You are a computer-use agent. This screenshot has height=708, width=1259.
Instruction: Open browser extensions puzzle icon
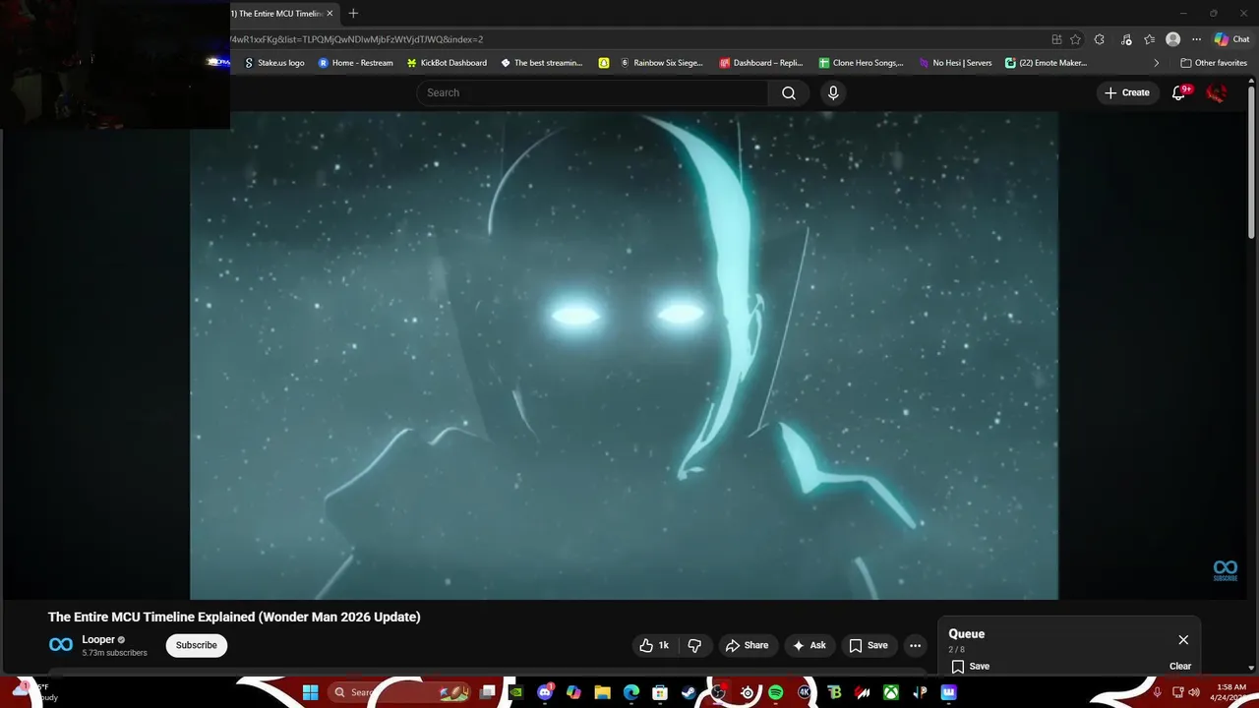[x=1100, y=39]
